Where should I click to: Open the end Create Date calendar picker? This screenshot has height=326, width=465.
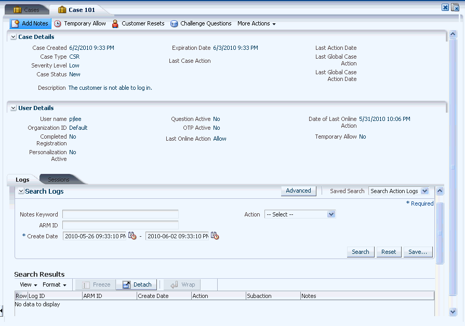click(215, 236)
